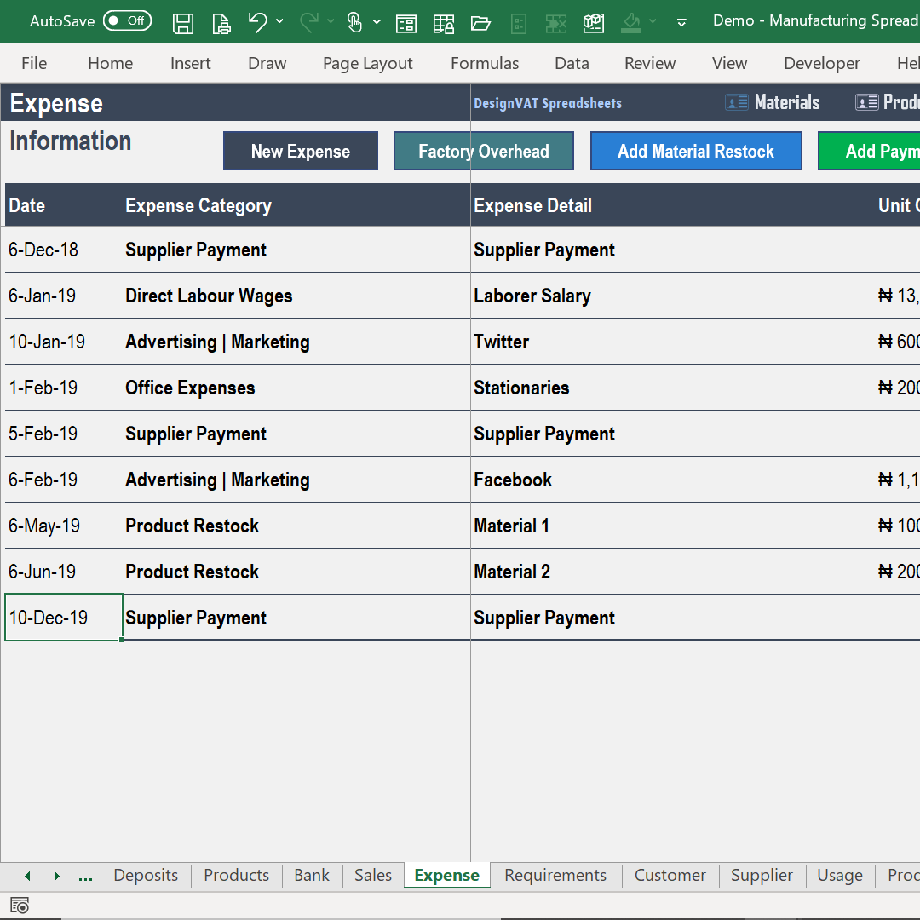Click the Products card icon in the header
Screen dimensions: 920x920
865,101
